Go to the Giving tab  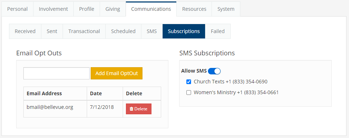point(113,9)
